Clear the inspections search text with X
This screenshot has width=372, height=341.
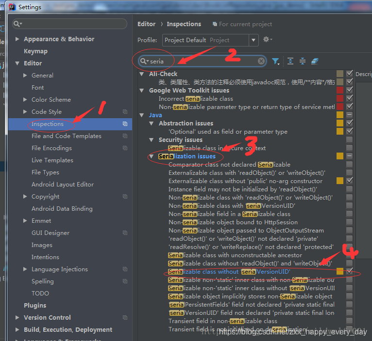pyautogui.click(x=261, y=62)
